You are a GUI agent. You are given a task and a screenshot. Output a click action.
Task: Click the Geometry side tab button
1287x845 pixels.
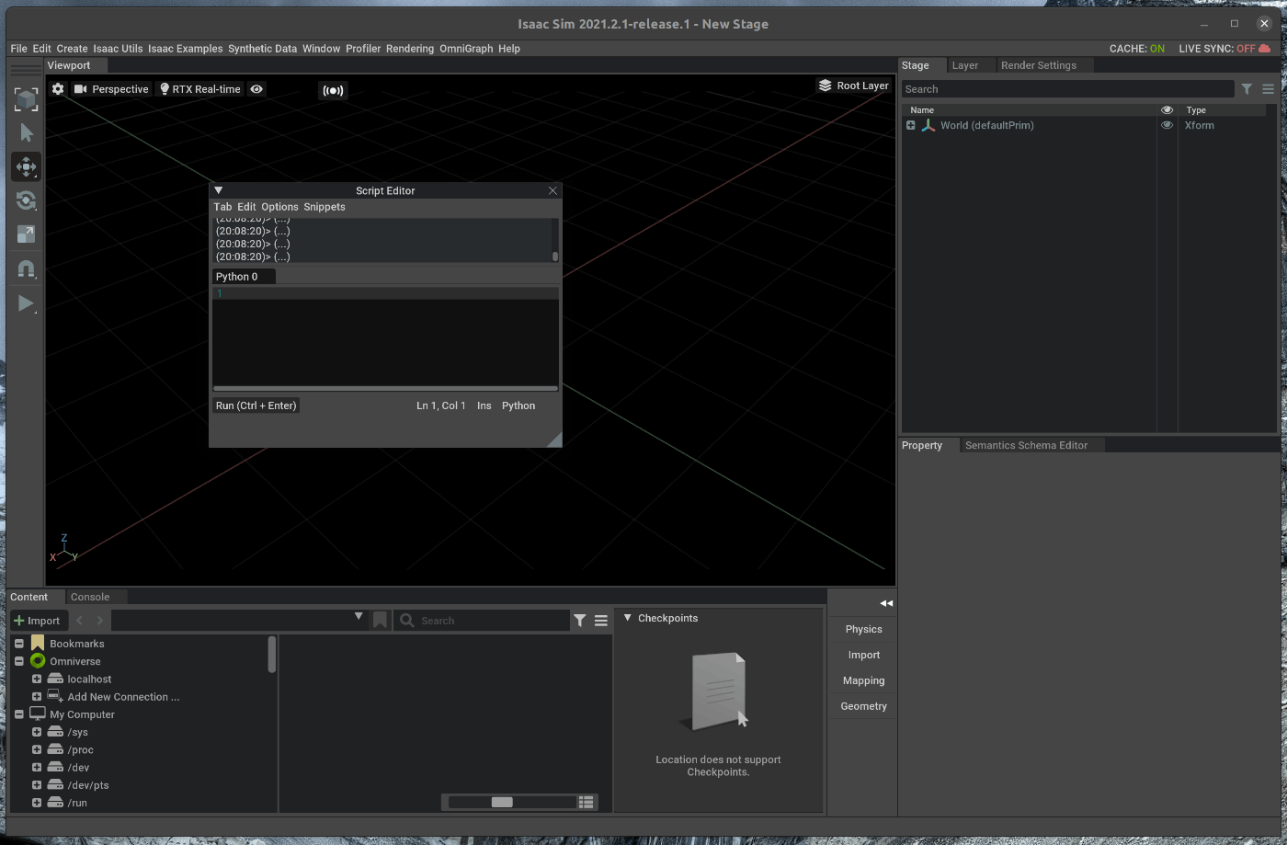point(863,706)
